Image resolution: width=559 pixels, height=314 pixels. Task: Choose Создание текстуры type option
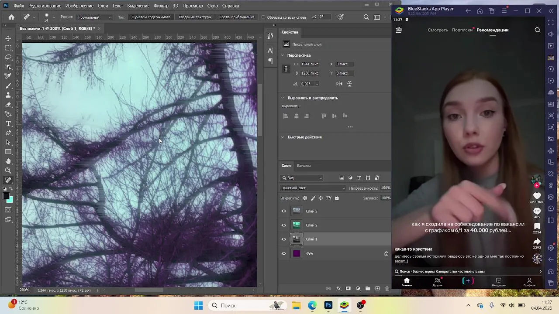195,17
